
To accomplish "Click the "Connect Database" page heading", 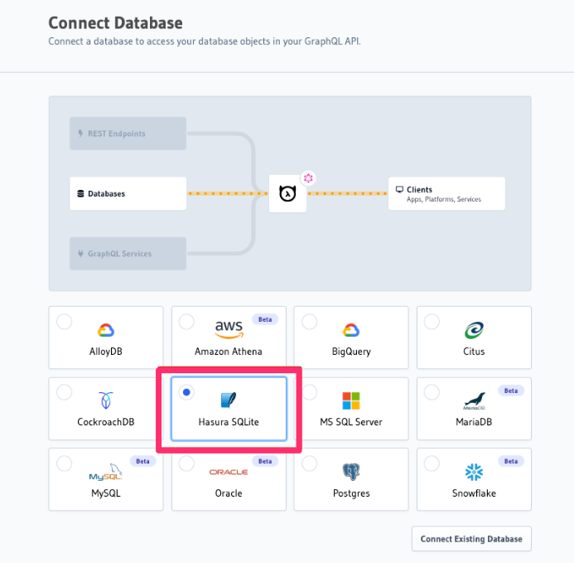I will click(116, 22).
